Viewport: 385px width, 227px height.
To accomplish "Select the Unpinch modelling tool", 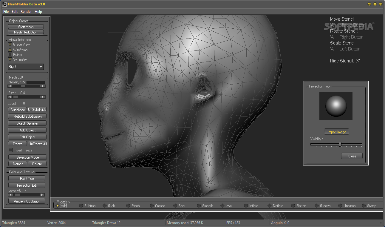I will tap(340, 205).
